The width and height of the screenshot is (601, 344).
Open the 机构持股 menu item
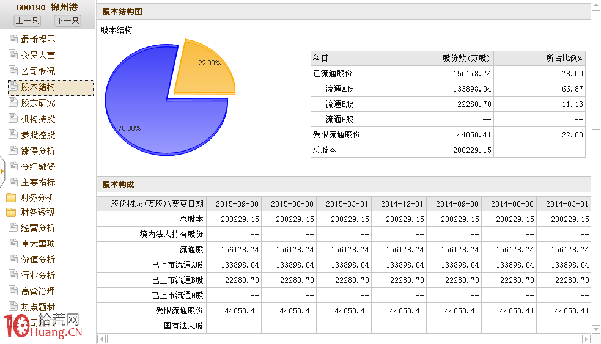point(38,119)
